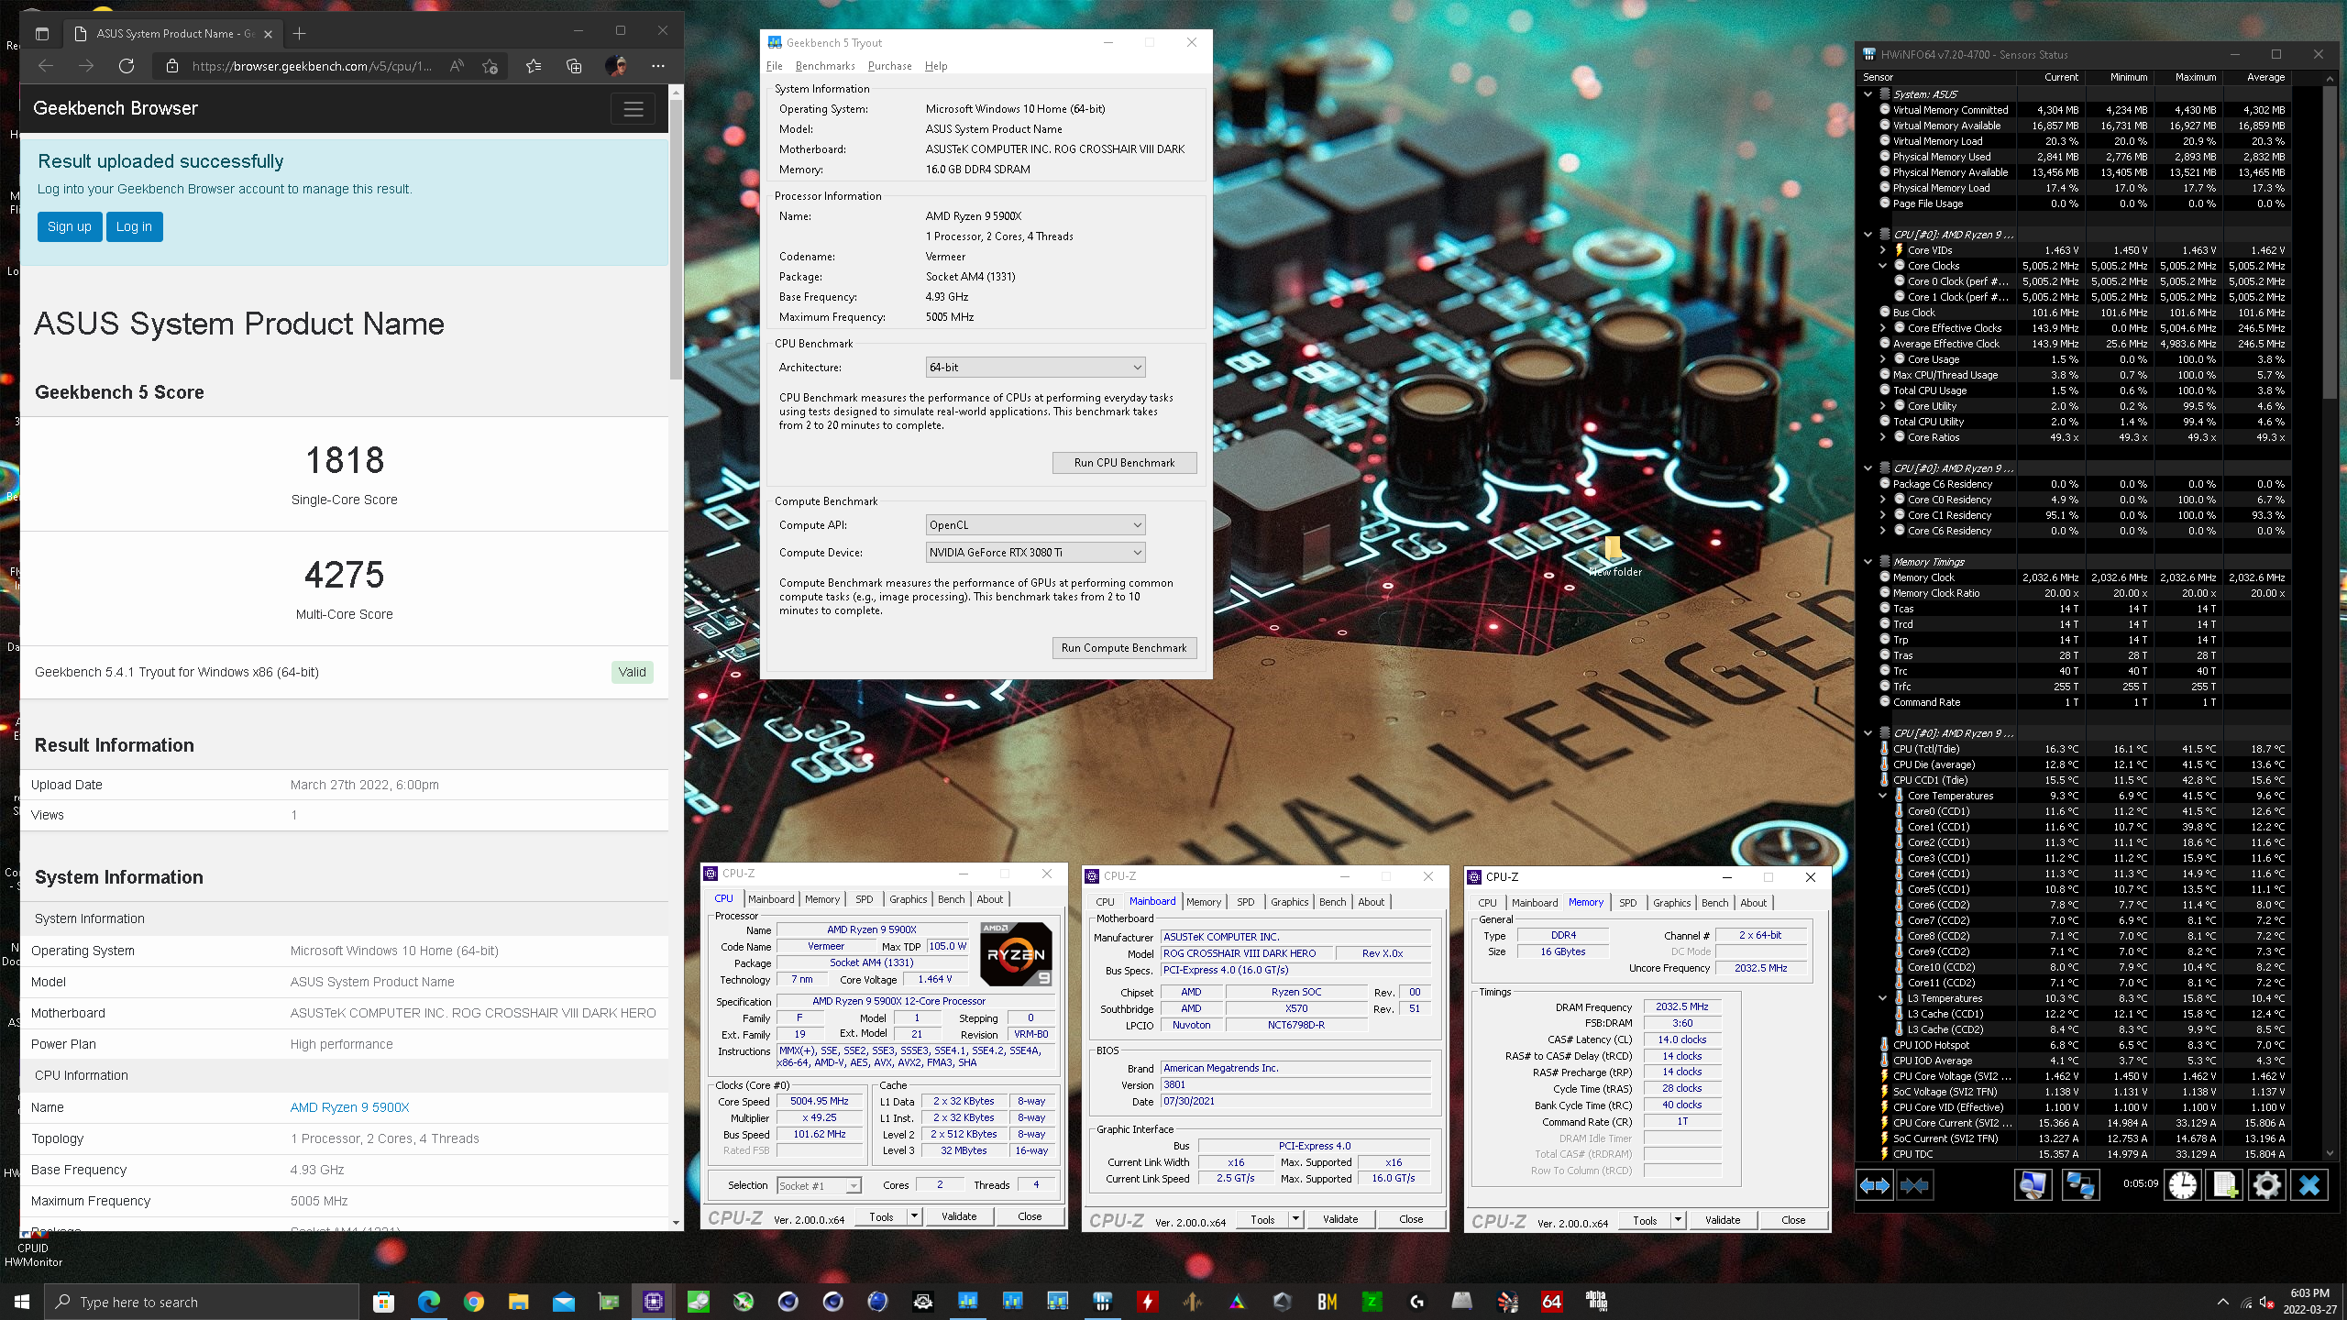Open HWiNFO monitor-with-magnifier summary icon
This screenshot has height=1320, width=2347.
click(x=2033, y=1185)
